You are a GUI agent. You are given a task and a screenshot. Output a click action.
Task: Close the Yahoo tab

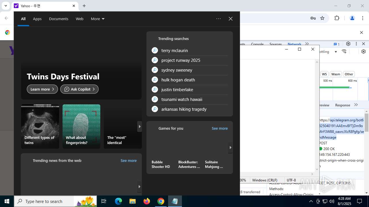pos(74,6)
